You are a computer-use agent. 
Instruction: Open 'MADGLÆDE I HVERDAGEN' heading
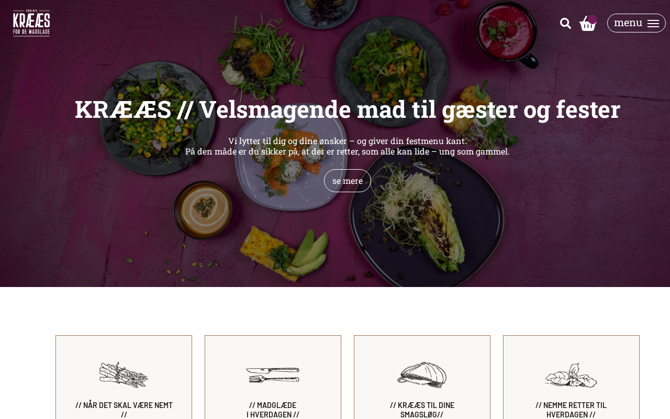[273, 410]
